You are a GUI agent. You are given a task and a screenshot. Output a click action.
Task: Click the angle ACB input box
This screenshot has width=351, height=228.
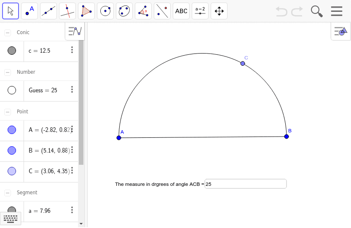tap(246, 184)
